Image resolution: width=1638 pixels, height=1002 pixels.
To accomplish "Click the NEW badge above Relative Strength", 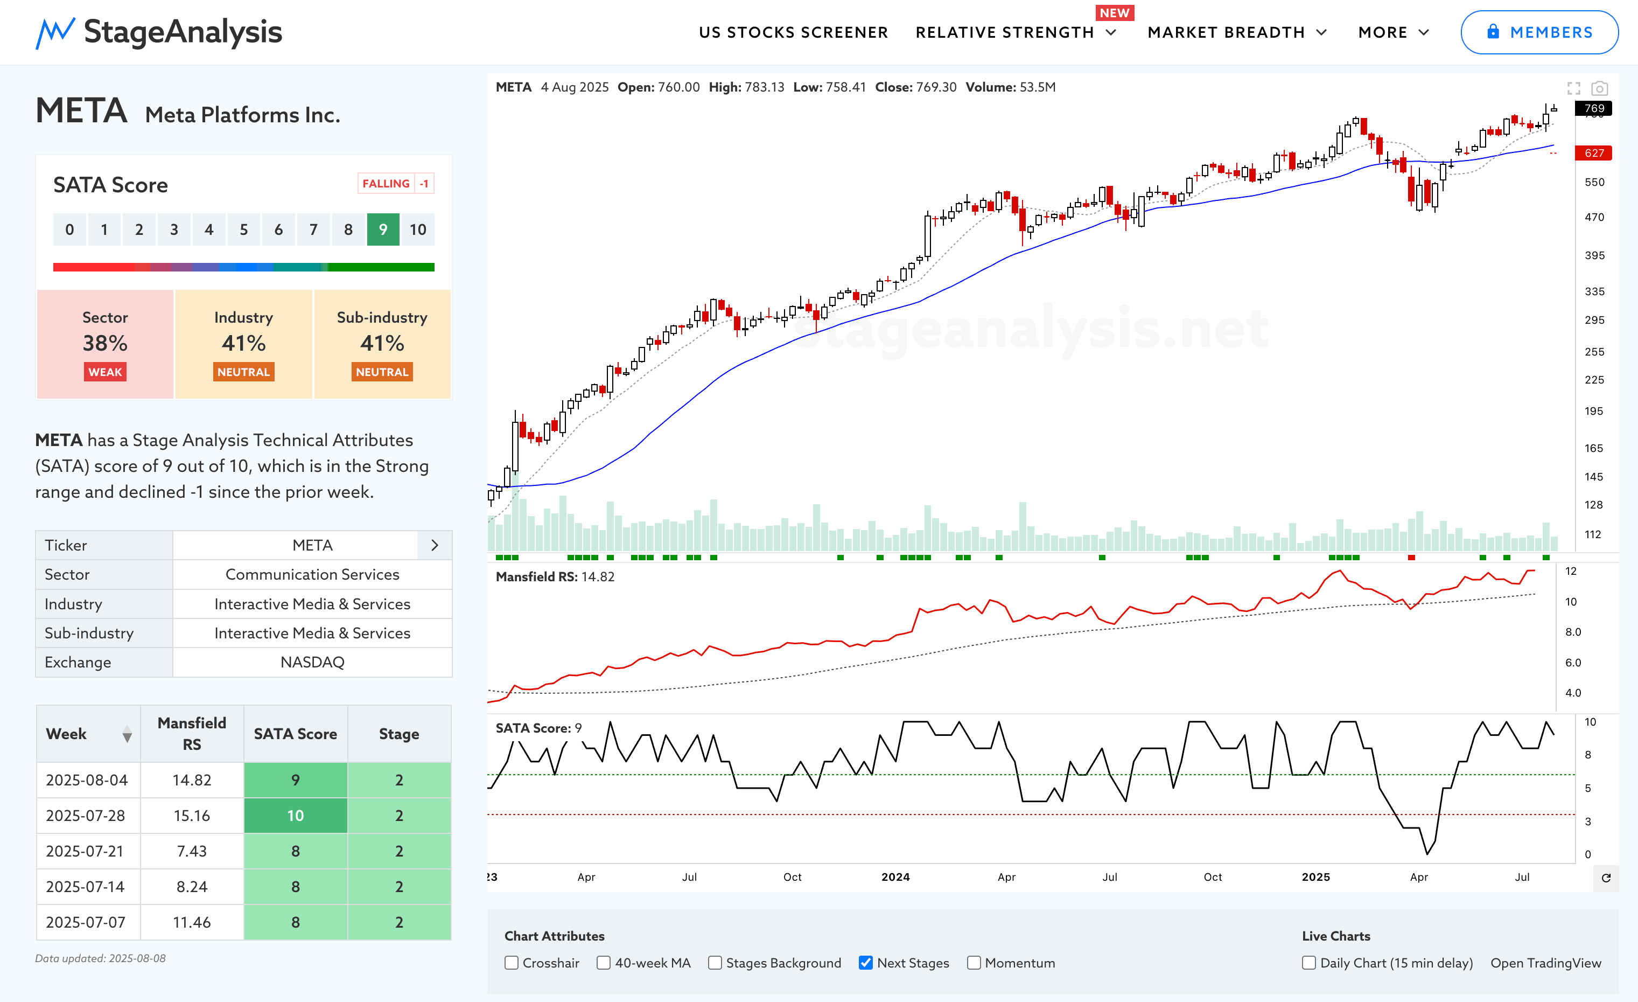I will click(1114, 12).
